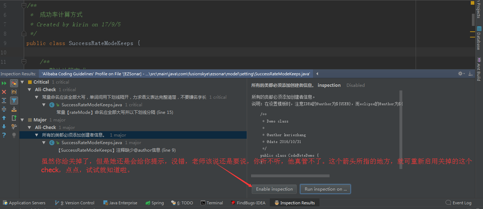The height and width of the screenshot is (209, 483).
Task: Open the FindBugs-IDEA tool window tab
Action: [x=248, y=203]
